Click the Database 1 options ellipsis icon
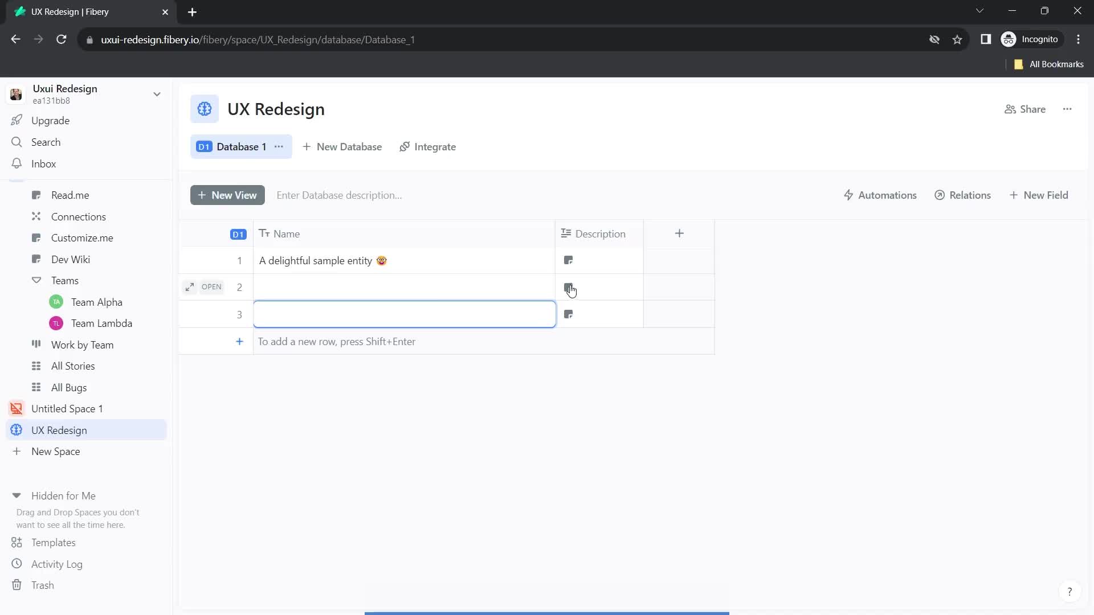This screenshot has width=1094, height=615. pos(279,146)
